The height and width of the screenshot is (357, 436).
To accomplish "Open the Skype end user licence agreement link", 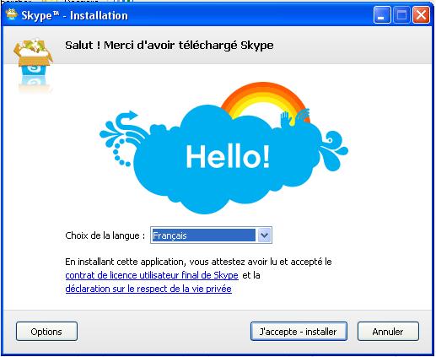I will point(152,275).
